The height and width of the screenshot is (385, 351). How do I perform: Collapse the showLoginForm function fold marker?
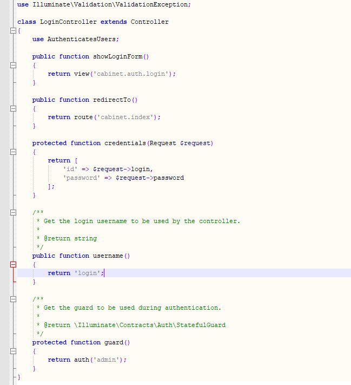13,66
